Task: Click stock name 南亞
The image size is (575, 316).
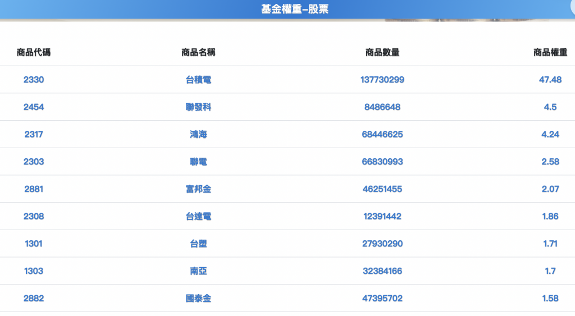Action: [x=198, y=271]
